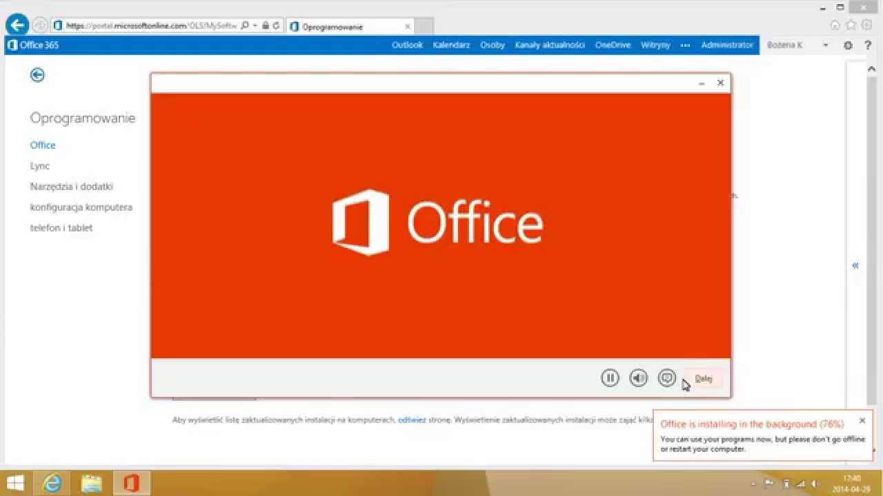Expand the user account dropdown arrow
883x496 pixels.
pos(826,45)
